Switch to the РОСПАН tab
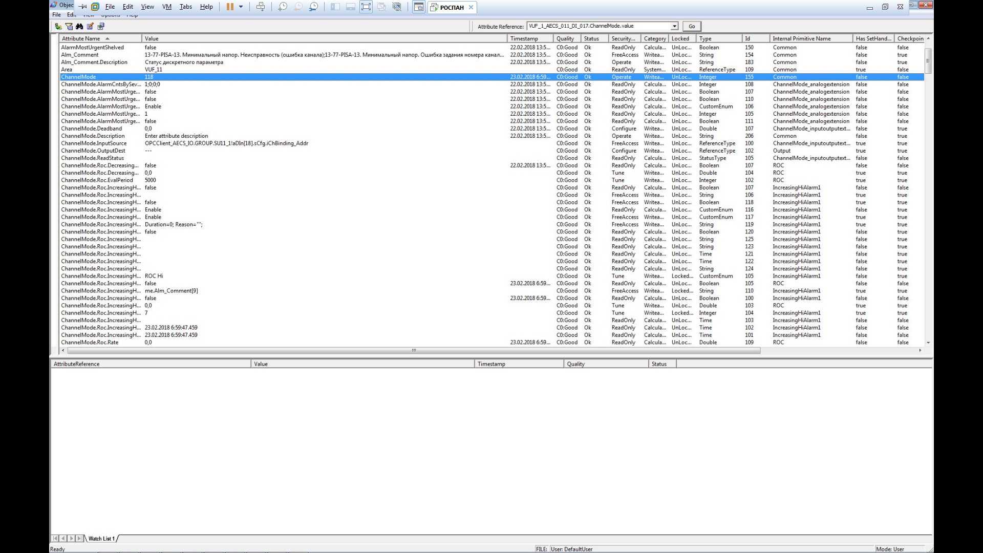The width and height of the screenshot is (983, 553). pyautogui.click(x=452, y=7)
